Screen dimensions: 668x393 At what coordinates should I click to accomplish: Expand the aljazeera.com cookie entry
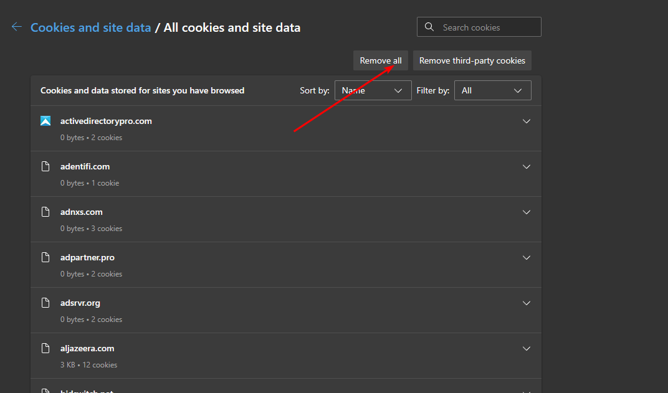click(x=527, y=348)
